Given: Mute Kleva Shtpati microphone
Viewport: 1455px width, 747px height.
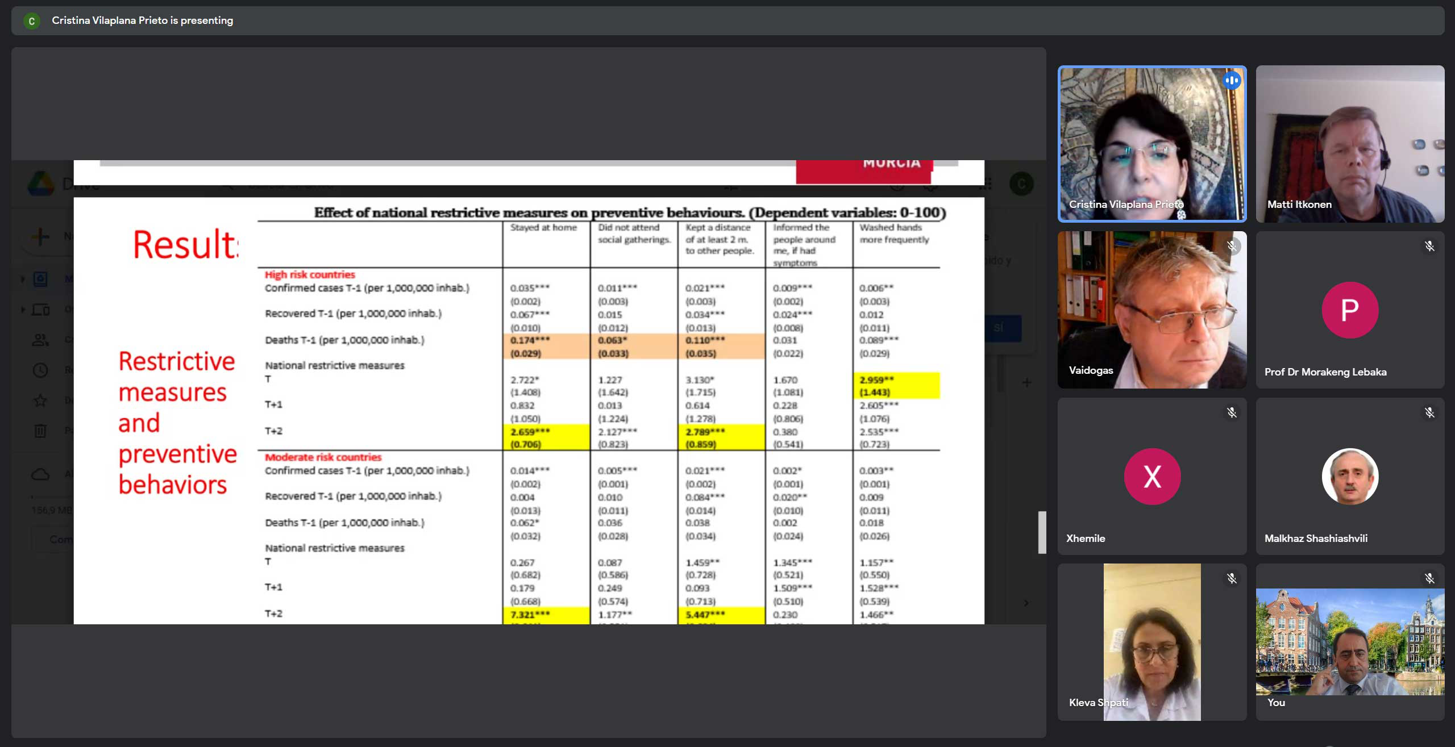Looking at the screenshot, I should [x=1230, y=580].
